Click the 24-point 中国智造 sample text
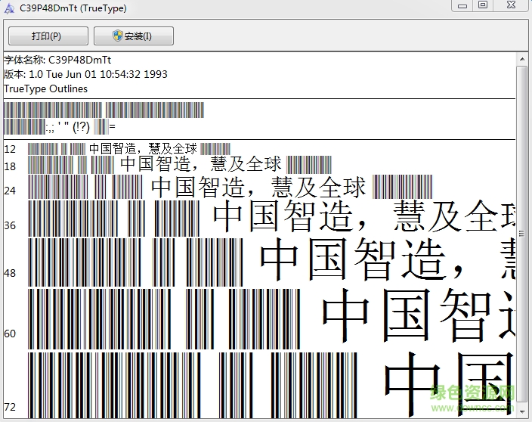 click(x=258, y=187)
